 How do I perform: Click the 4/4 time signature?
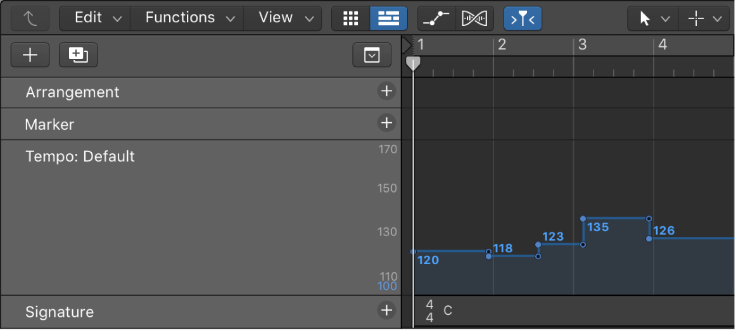429,311
